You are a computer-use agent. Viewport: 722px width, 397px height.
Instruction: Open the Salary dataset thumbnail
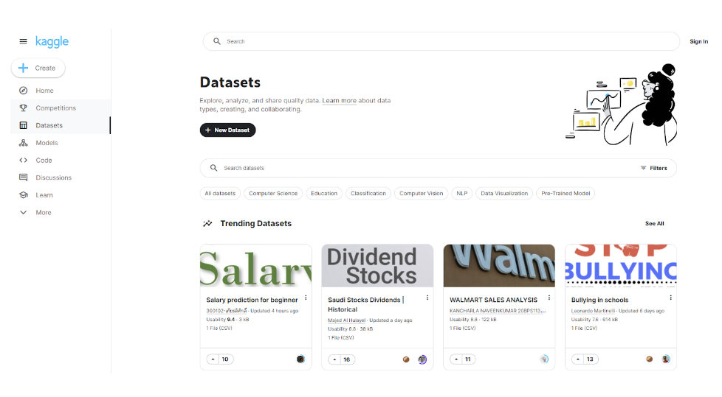tap(255, 266)
